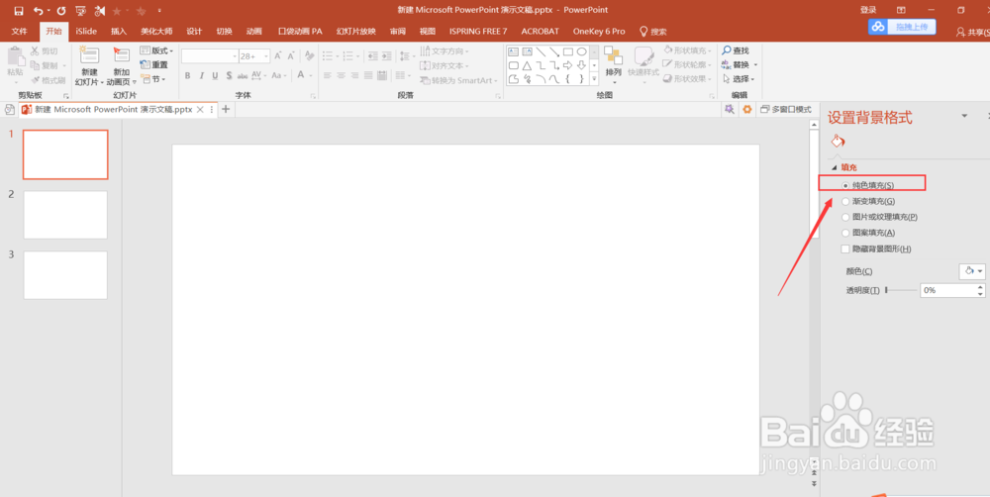Select the oval shape in gallery
The width and height of the screenshot is (990, 497).
(x=582, y=51)
